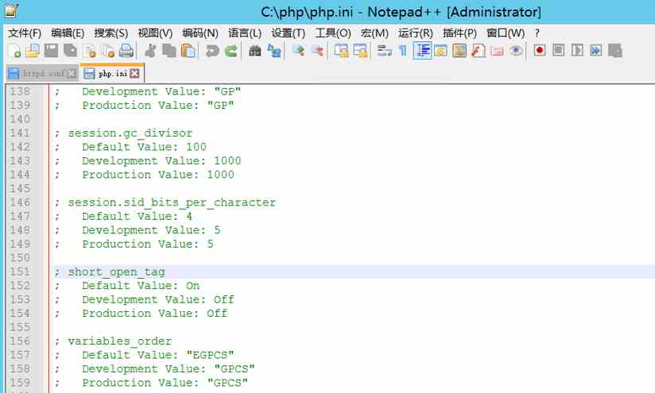Click the Cut scissors toolbar icon
655x393 pixels.
pyautogui.click(x=150, y=51)
